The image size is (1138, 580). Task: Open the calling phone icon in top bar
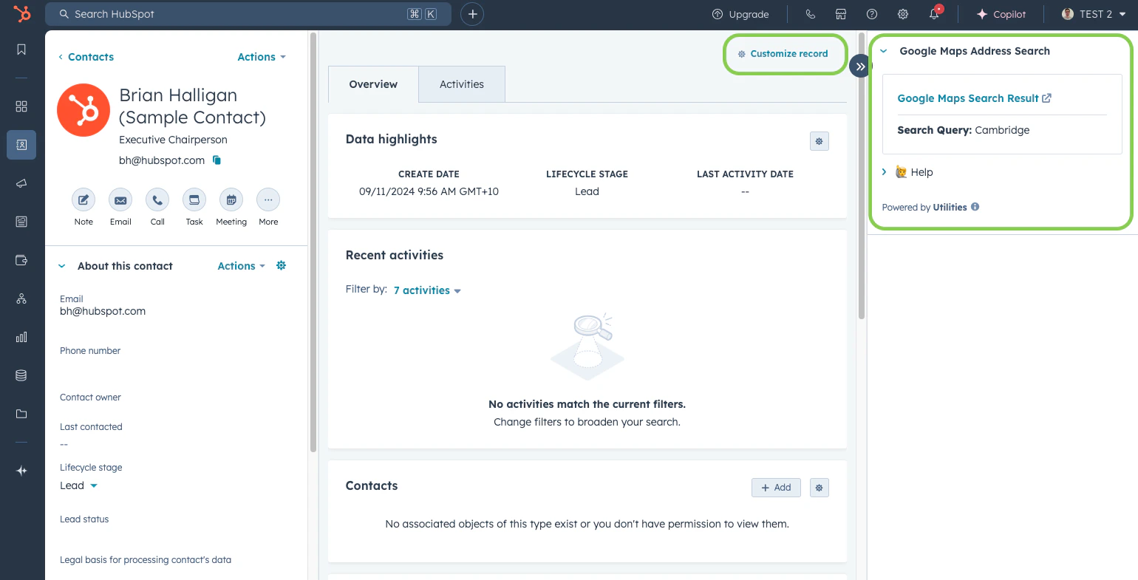pyautogui.click(x=810, y=14)
